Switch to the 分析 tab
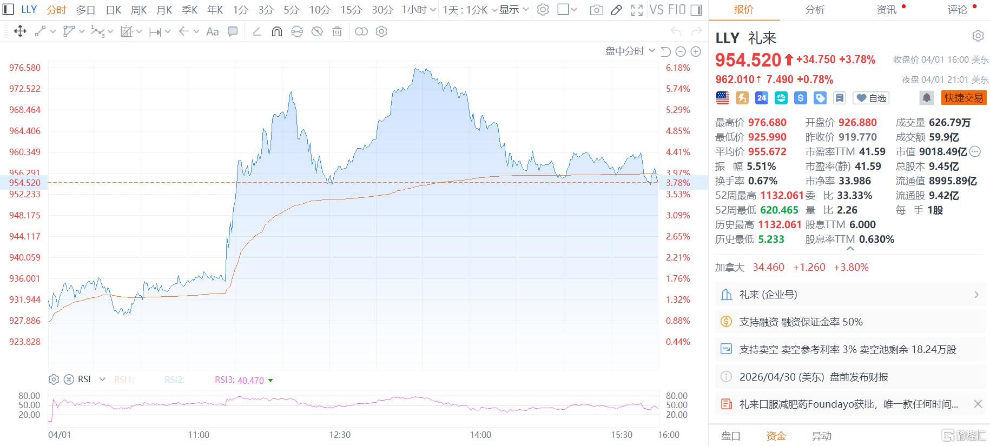The image size is (990, 446). [815, 10]
